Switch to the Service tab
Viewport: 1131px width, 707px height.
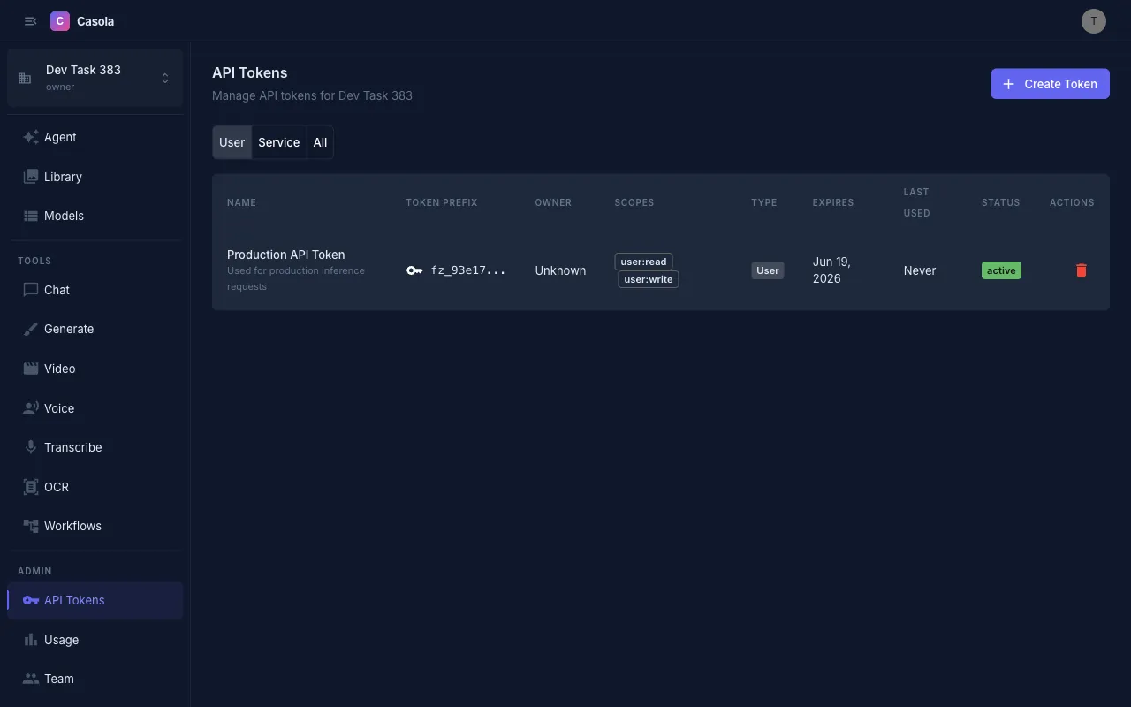[278, 142]
